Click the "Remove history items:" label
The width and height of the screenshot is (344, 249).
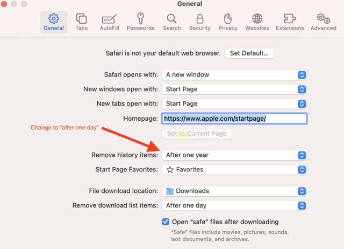[125, 155]
